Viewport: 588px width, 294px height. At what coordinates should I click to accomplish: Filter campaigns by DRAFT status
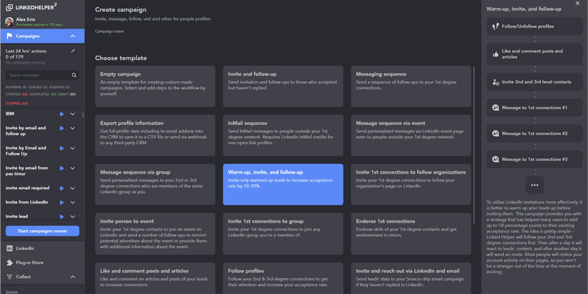click(67, 94)
